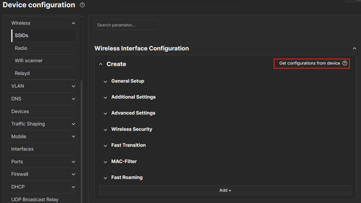Collapse the Wireless menu in sidebar

[x=73, y=23]
